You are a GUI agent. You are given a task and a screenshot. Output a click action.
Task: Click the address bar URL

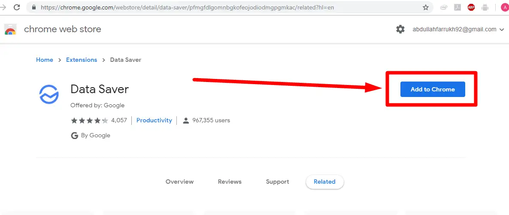[x=187, y=7]
